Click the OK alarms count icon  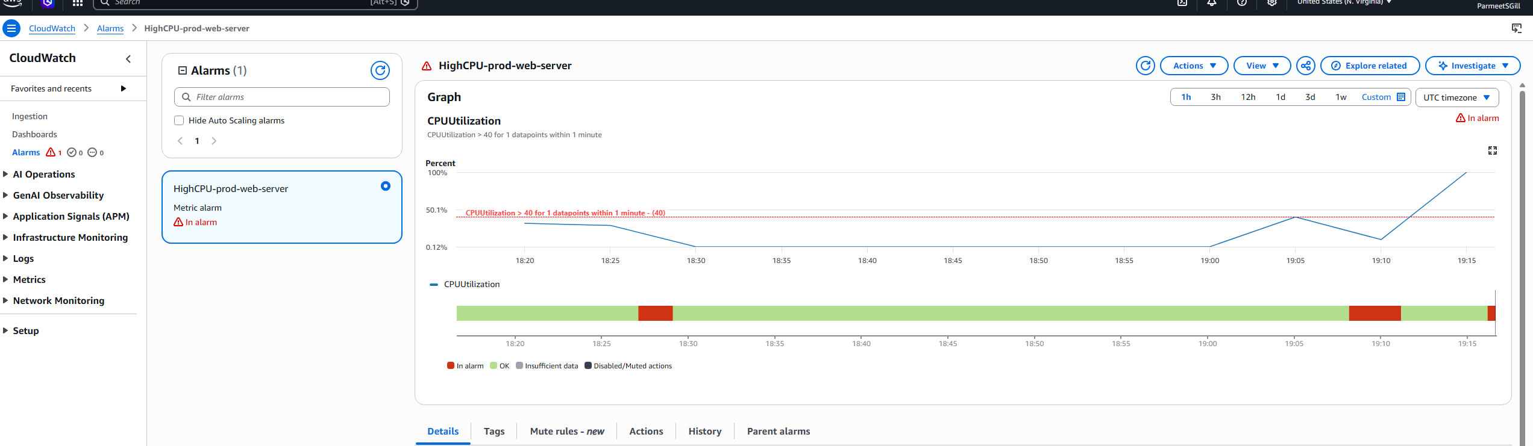coord(72,152)
